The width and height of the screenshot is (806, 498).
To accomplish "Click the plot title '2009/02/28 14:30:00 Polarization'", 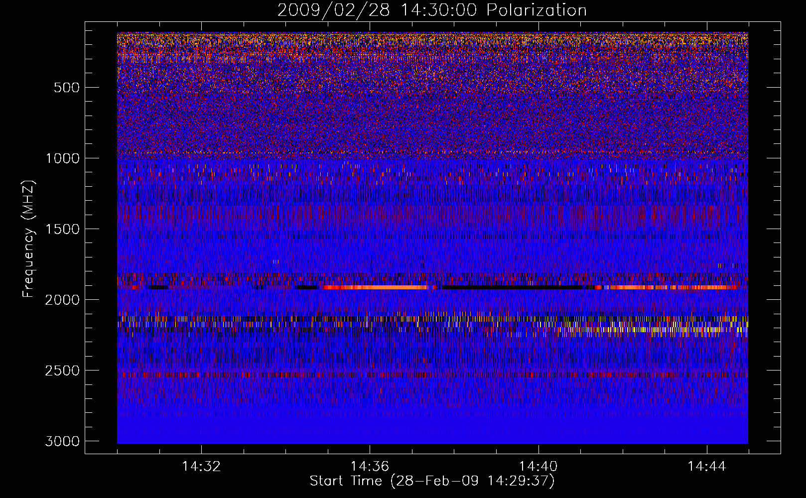I will [x=432, y=10].
